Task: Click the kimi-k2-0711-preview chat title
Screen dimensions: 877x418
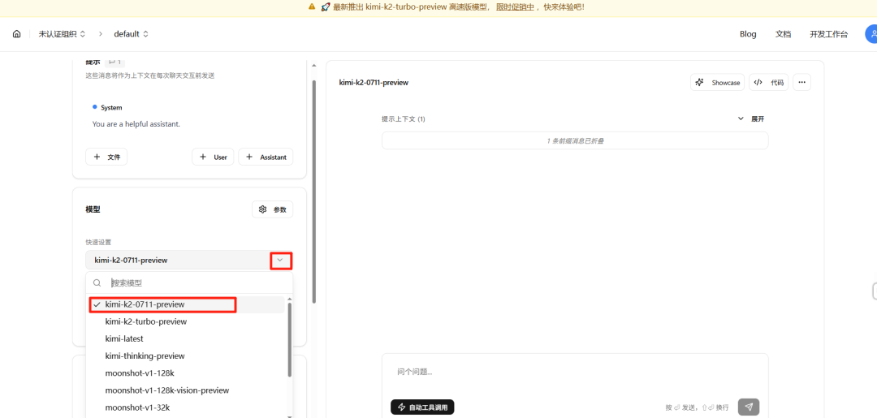Action: [x=374, y=83]
